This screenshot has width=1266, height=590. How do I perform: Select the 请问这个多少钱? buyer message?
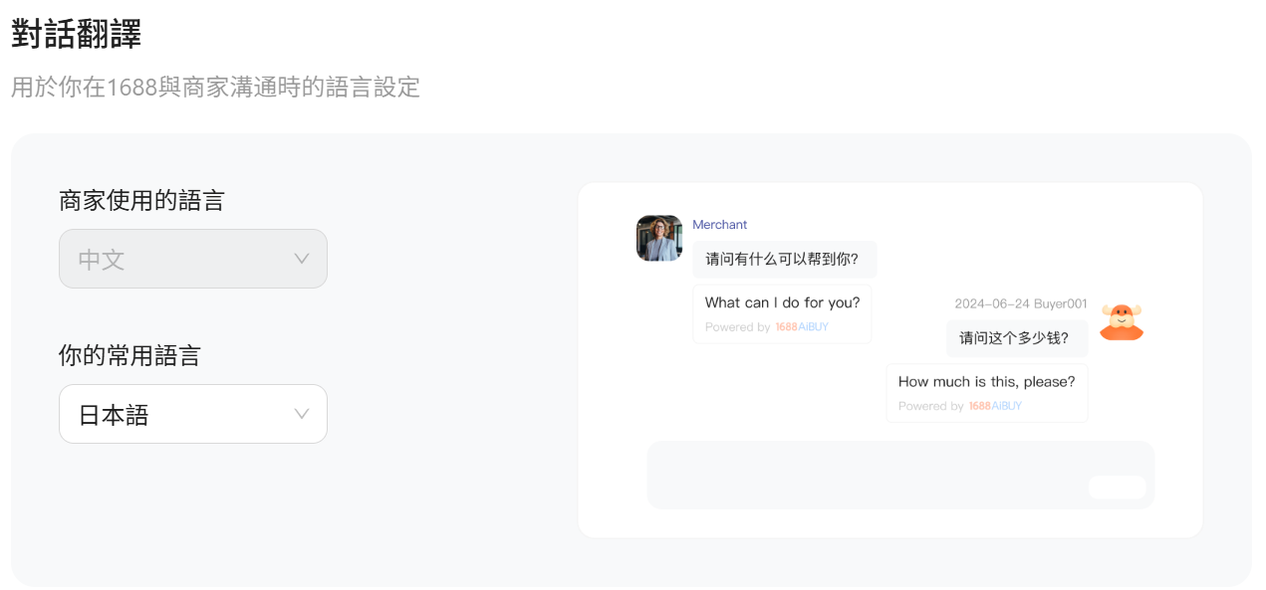coord(1016,338)
